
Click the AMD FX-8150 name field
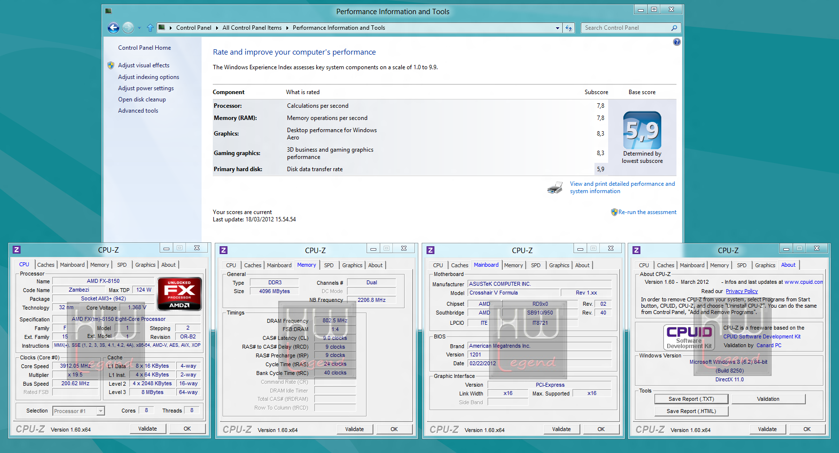(103, 281)
